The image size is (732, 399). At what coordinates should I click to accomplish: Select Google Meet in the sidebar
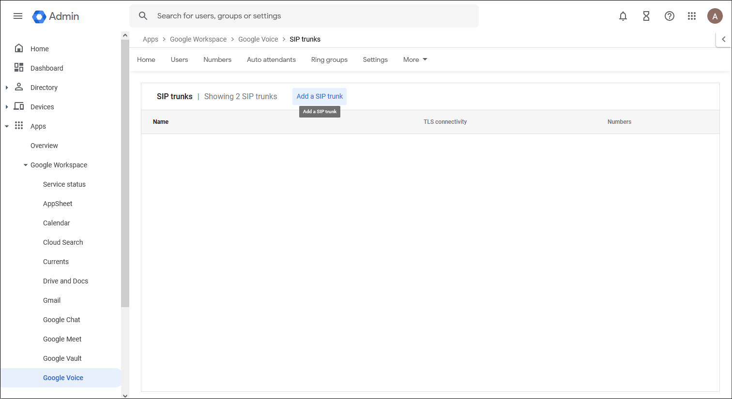(62, 339)
